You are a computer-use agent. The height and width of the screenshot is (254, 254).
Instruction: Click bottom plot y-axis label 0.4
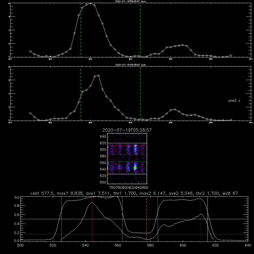click(17, 224)
